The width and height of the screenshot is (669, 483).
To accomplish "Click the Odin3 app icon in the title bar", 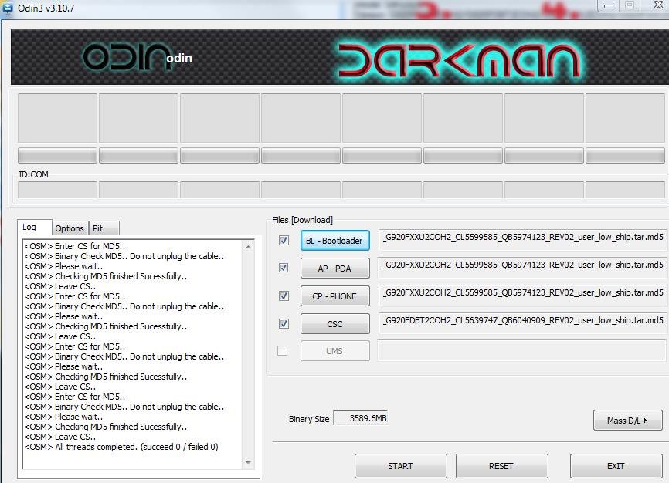I will pyautogui.click(x=7, y=8).
